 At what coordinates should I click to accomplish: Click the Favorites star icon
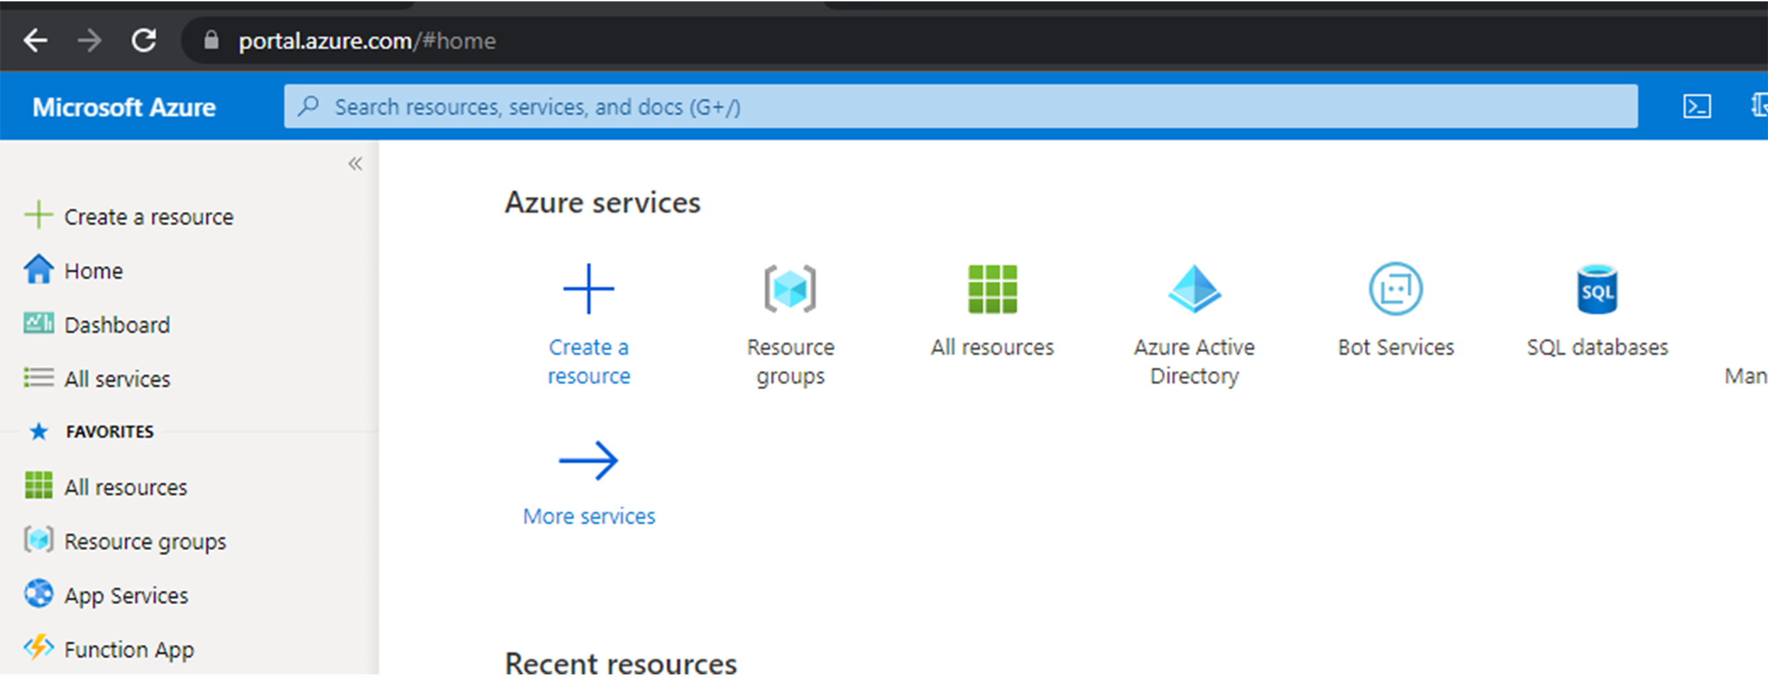[x=39, y=431]
